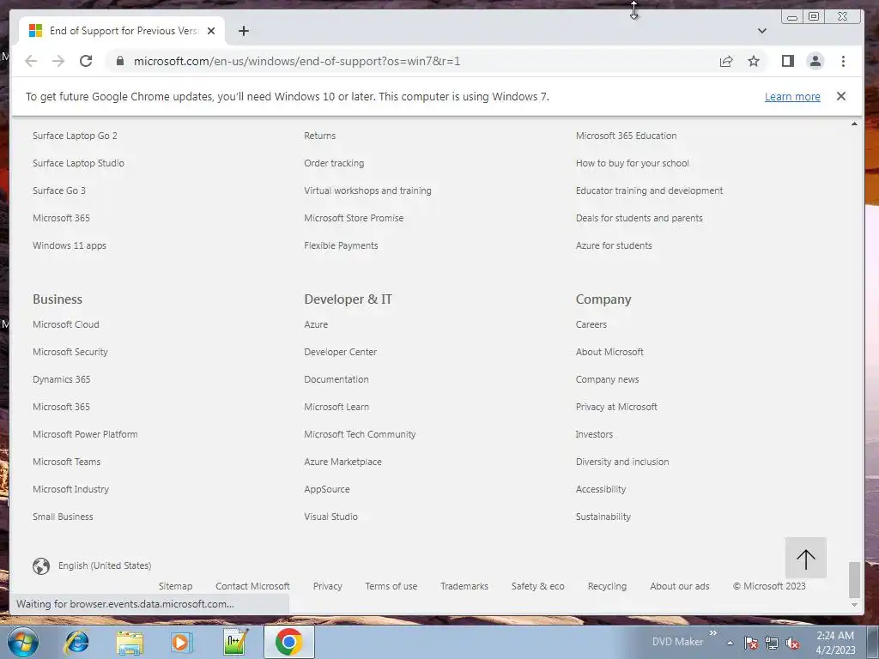This screenshot has width=879, height=659.
Task: Toggle the Chrome side panel icon
Action: tap(788, 61)
